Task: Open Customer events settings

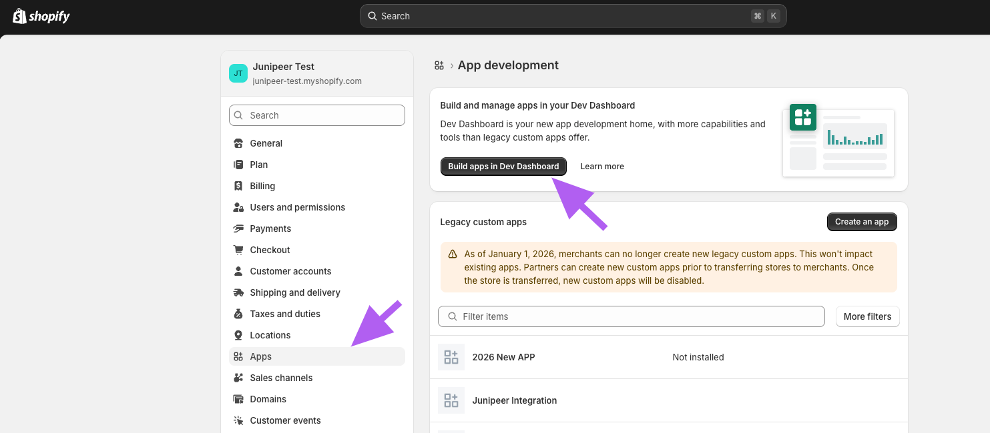Action: pos(317,420)
